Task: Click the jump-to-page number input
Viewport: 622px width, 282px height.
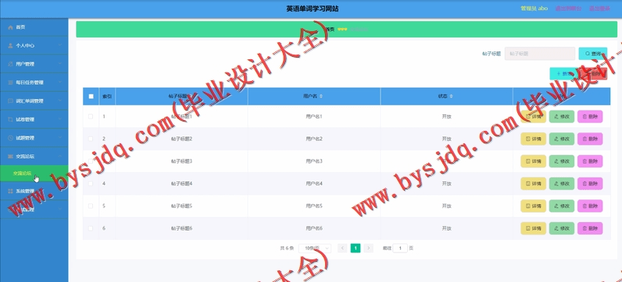Action: pyautogui.click(x=400, y=249)
